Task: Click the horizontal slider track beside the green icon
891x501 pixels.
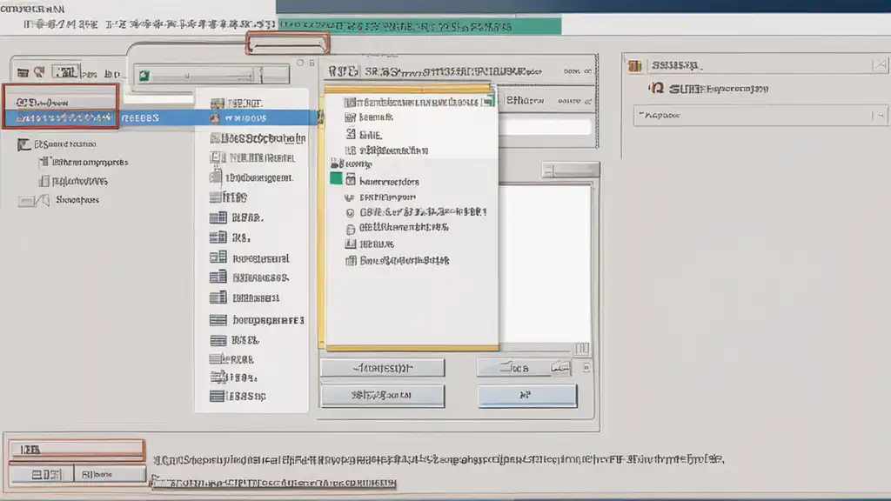Action: [x=202, y=76]
